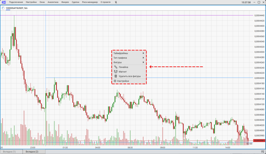Click the 15:37:58 clock

point(246,2)
